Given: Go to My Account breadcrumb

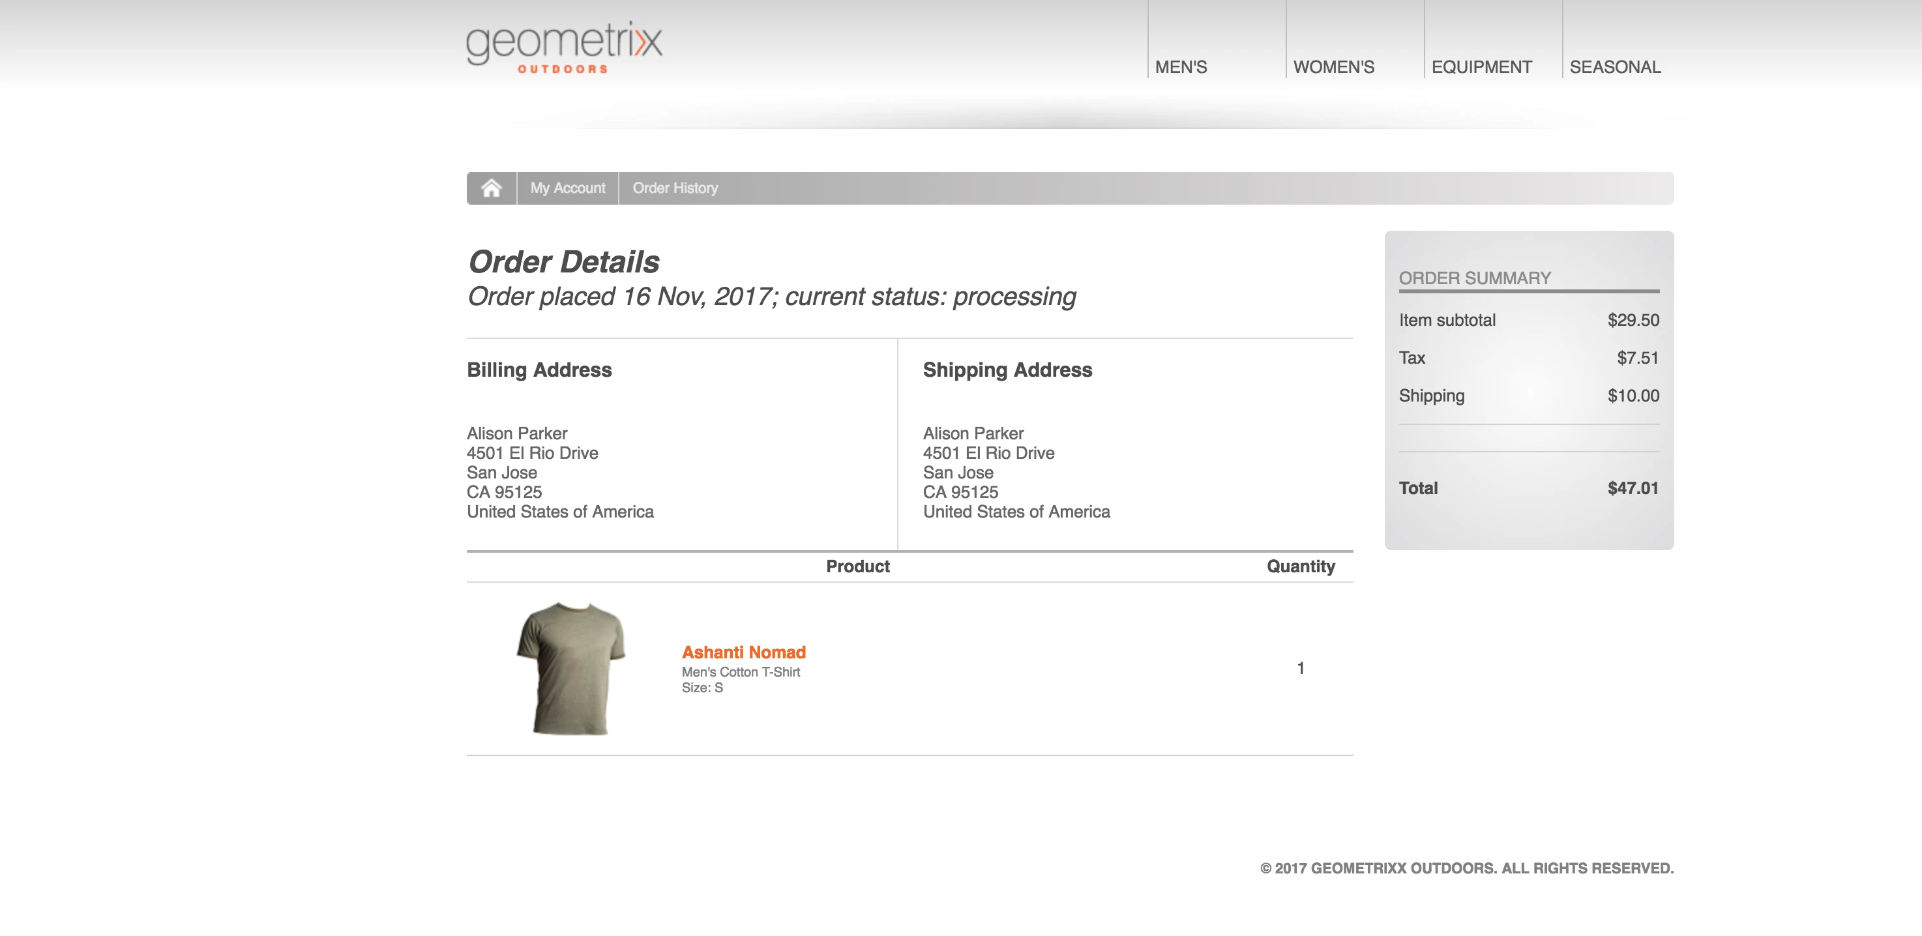Looking at the screenshot, I should 567,188.
